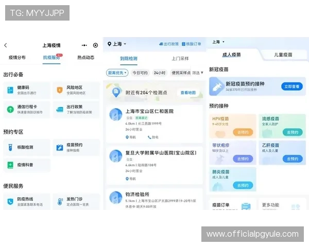Switch to 上门采样 tab
309x247 pixels.
click(x=180, y=59)
